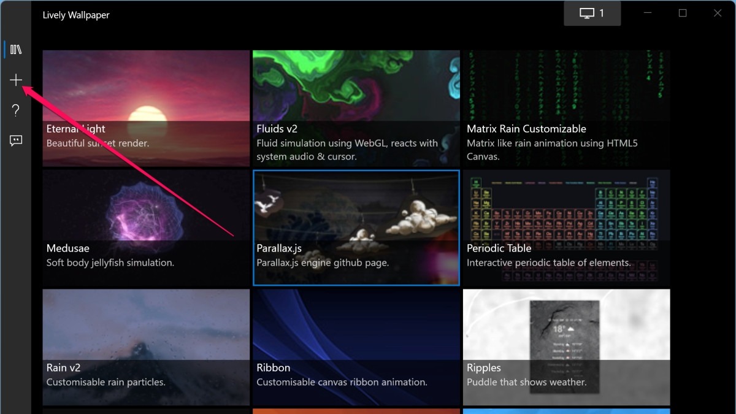
Task: Minimize the Lively Wallpaper window
Action: click(x=648, y=13)
